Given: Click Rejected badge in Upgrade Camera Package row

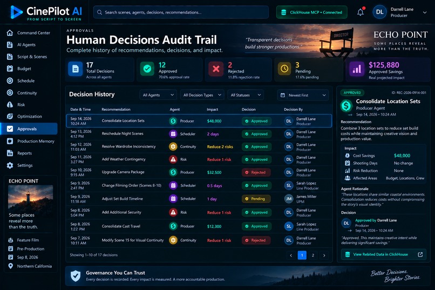Looking at the screenshot, I should [x=256, y=172].
